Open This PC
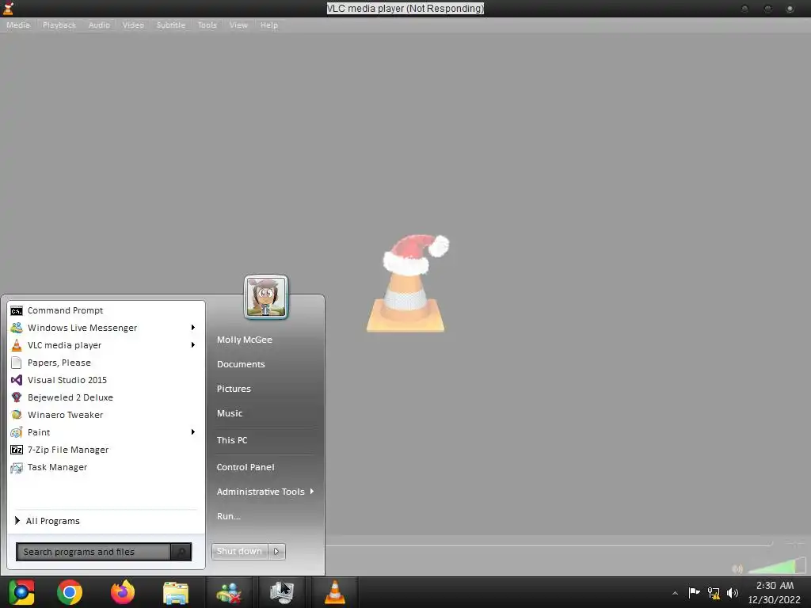The width and height of the screenshot is (811, 608). coord(232,440)
